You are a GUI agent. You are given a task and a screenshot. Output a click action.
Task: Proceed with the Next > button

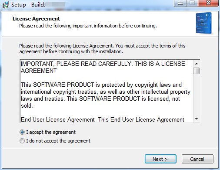(160, 159)
